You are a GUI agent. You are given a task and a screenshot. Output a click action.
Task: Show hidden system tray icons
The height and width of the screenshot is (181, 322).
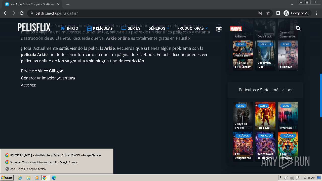[280, 178]
